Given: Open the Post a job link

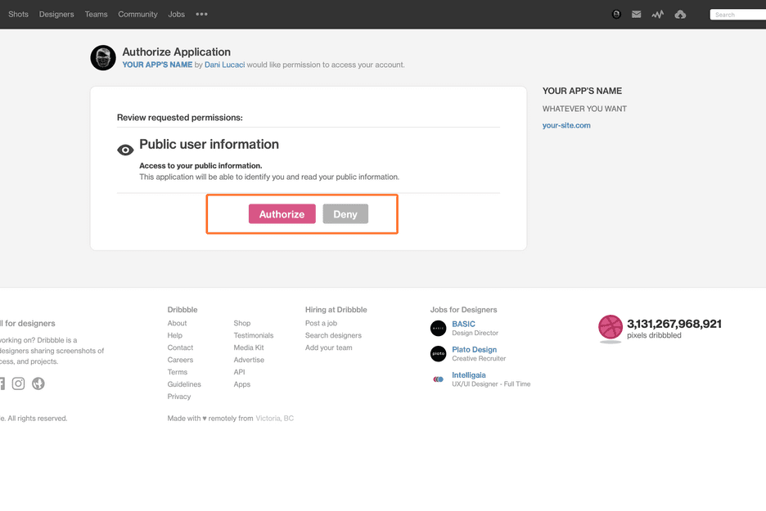Looking at the screenshot, I should pos(321,323).
